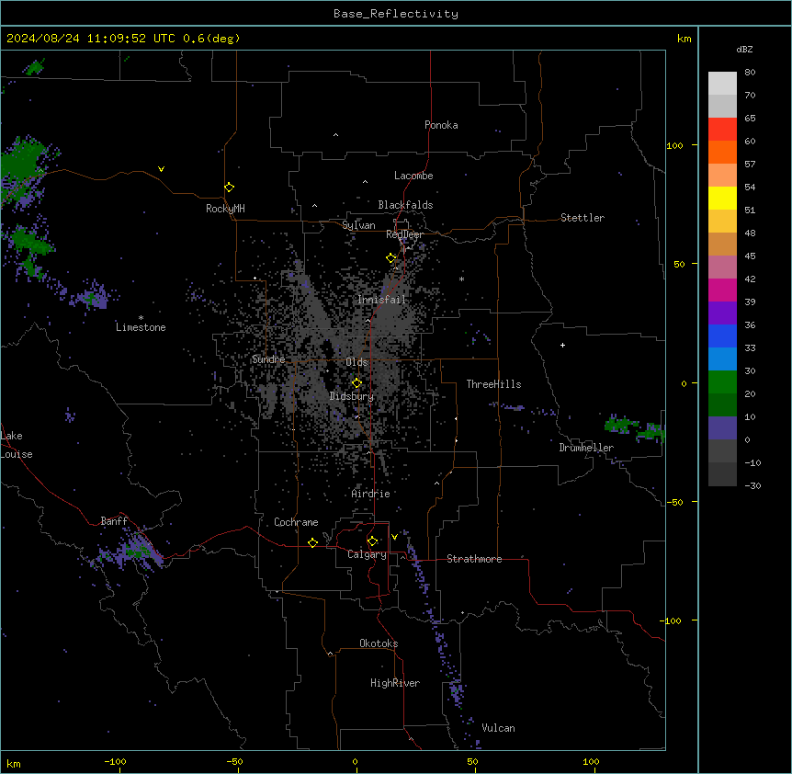
Task: Click the Lacombe city label
Action: point(413,176)
